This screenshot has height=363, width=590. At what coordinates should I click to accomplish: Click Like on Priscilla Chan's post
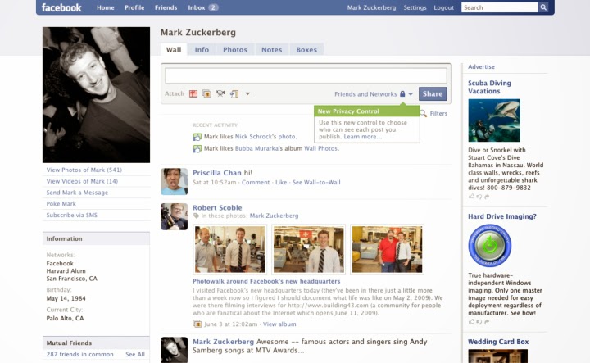tap(281, 182)
